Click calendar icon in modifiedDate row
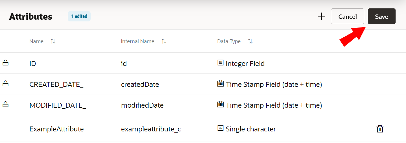406x143 pixels. click(220, 104)
